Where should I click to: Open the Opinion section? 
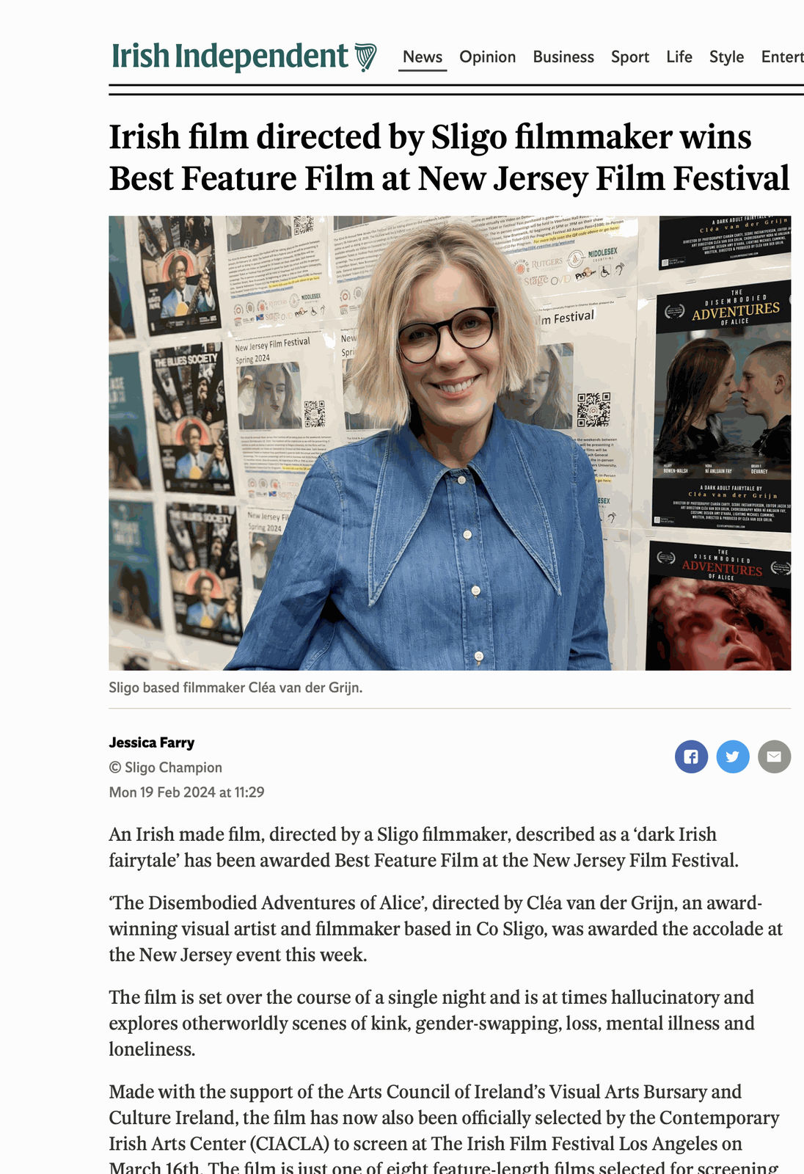[488, 57]
